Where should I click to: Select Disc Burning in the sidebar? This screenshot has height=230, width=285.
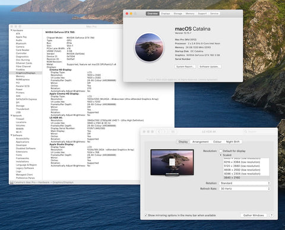click(x=23, y=60)
